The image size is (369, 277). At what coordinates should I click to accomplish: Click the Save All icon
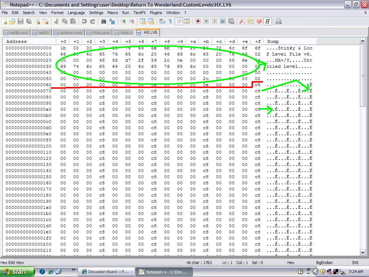(29, 21)
